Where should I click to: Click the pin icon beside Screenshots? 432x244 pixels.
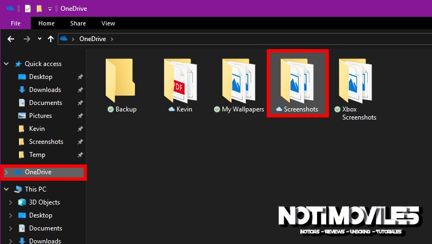pyautogui.click(x=80, y=142)
